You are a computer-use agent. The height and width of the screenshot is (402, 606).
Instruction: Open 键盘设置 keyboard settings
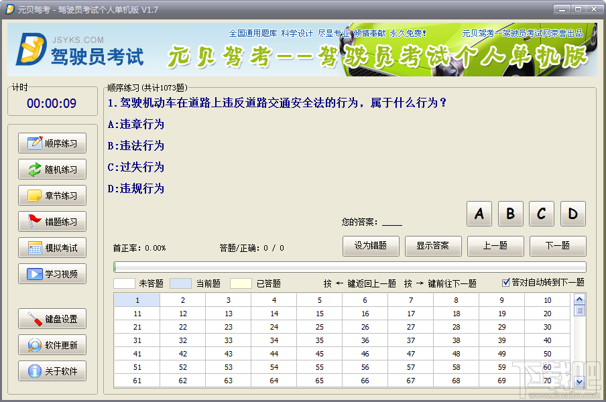pos(52,318)
